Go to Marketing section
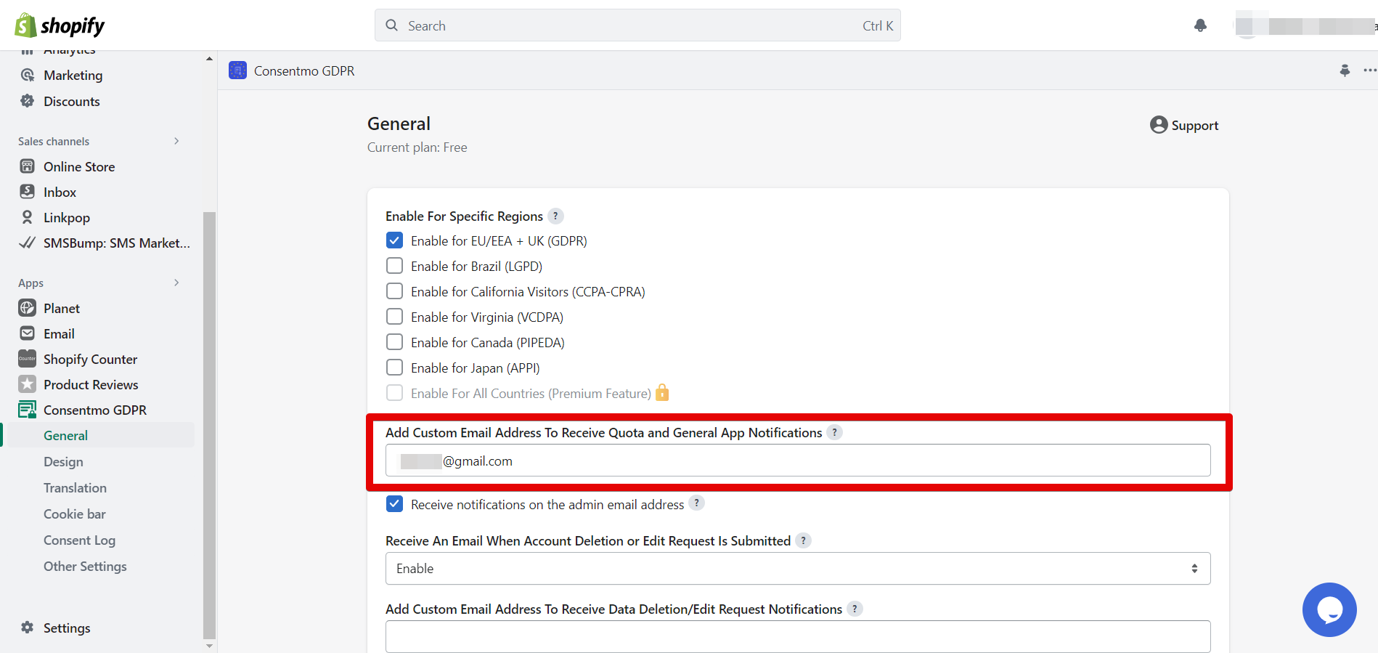 pos(73,76)
